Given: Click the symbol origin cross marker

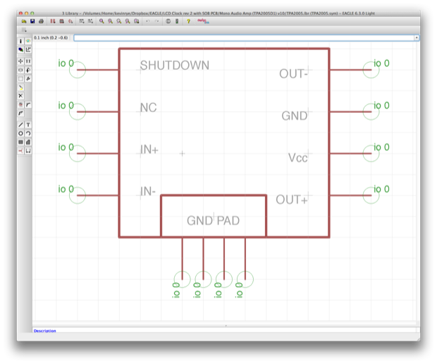Looking at the screenshot, I should pos(182,153).
